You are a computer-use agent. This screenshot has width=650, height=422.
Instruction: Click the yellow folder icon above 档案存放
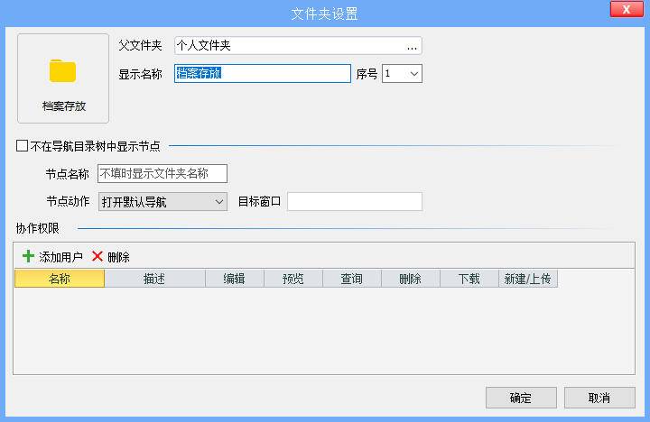[x=62, y=71]
